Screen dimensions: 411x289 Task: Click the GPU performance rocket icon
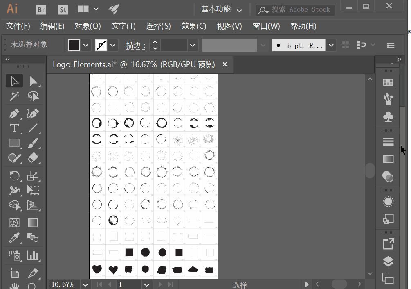pos(114,9)
